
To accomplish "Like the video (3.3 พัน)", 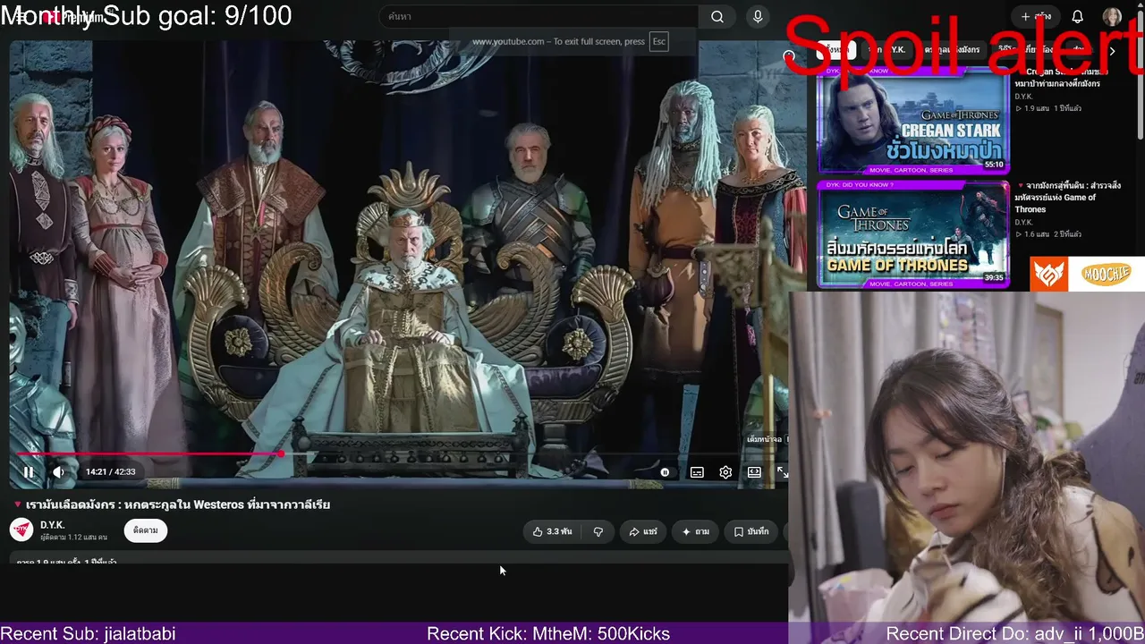I will click(552, 531).
